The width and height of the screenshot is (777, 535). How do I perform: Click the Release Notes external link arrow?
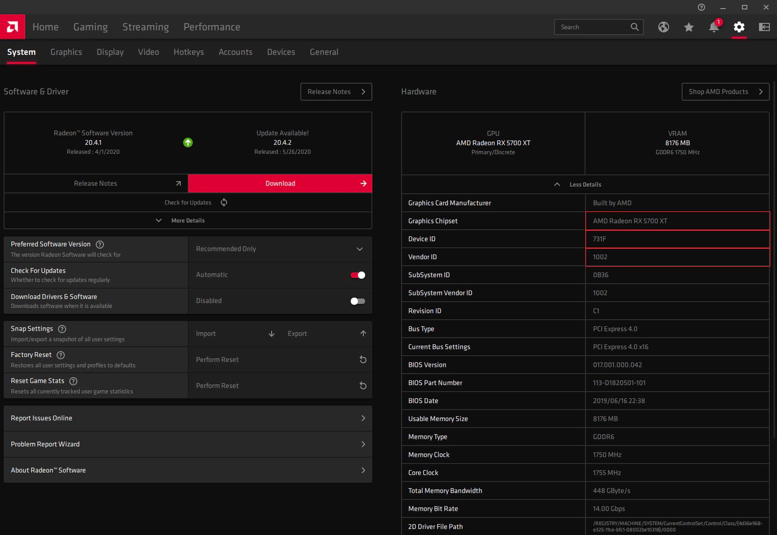click(x=178, y=183)
